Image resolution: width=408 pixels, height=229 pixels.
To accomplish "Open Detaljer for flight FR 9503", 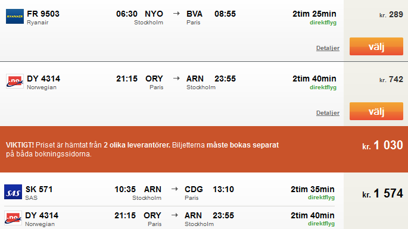I will (x=328, y=48).
